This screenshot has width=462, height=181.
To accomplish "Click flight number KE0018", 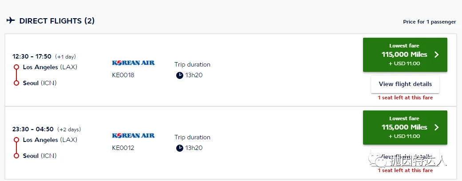I will point(123,75).
